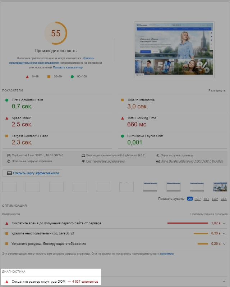Screen dimensions: 230x287
Task: Expand the render-blocking resources audit
Action: (224, 244)
